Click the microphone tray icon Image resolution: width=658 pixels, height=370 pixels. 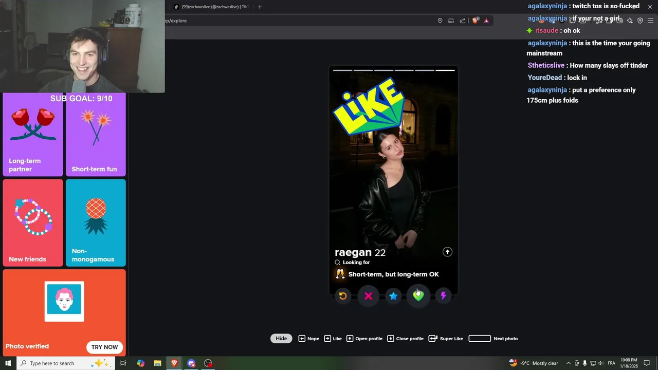pos(584,363)
